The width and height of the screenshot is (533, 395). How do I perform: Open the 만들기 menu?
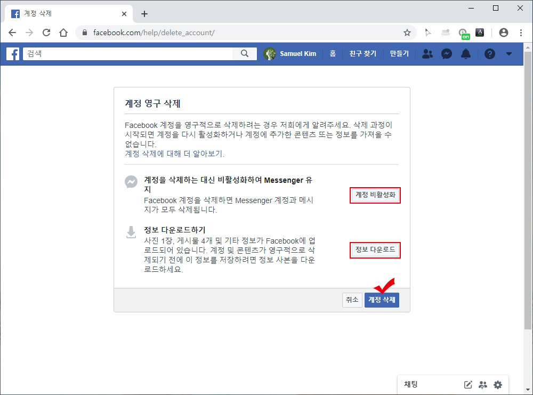399,54
